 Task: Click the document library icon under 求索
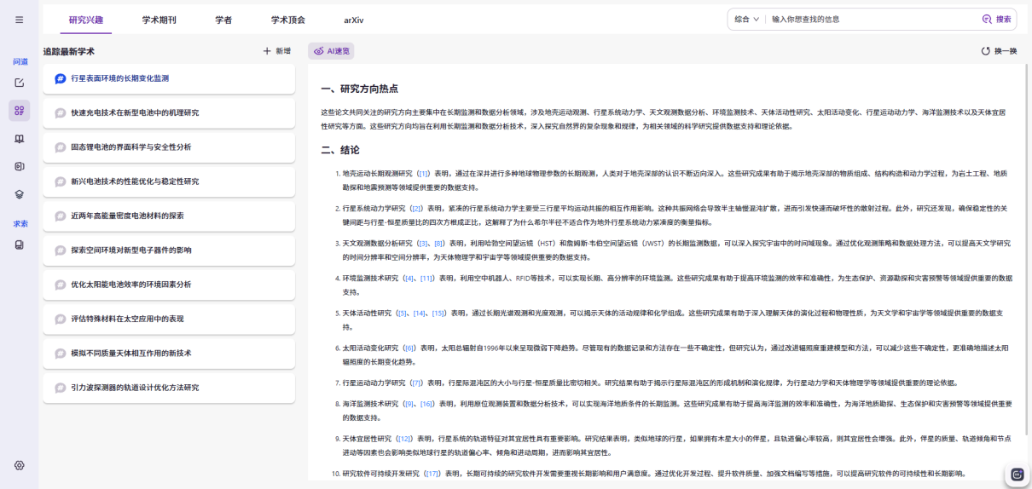19,245
